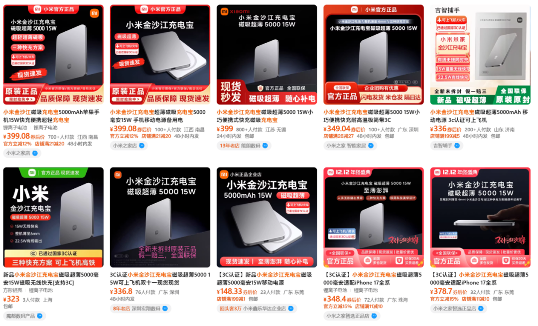Click the ¥336 券后价 price of 吉智捕手 listing
Viewport: 538px width, 326px height.
[445, 129]
